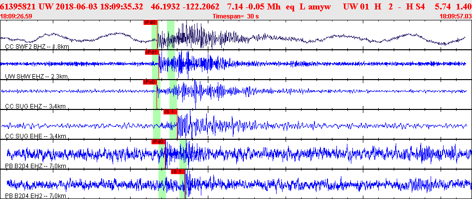Screen dimensions: 472x199
Task: Click the latitude value 46.1932
Action: tap(165, 7)
